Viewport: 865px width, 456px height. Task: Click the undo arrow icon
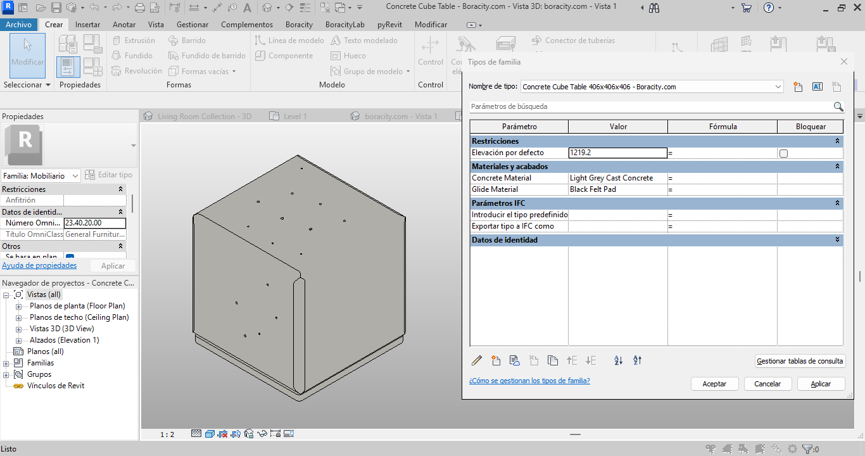tap(94, 8)
